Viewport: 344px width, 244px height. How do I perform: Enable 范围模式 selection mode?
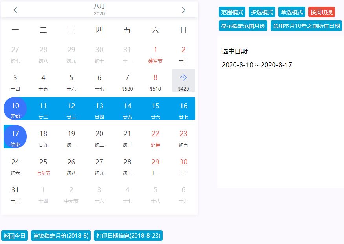click(231, 12)
